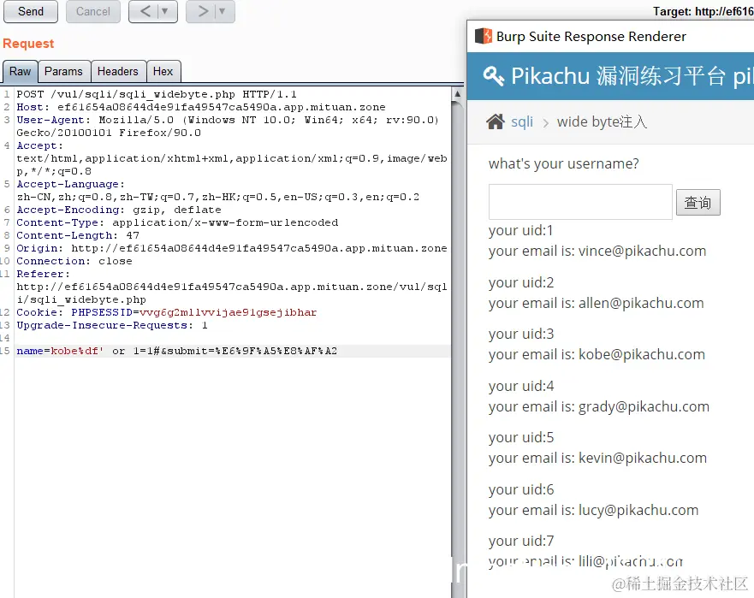Viewport: 754px width, 598px height.
Task: Go forward with the right arrow button
Action: [x=203, y=11]
